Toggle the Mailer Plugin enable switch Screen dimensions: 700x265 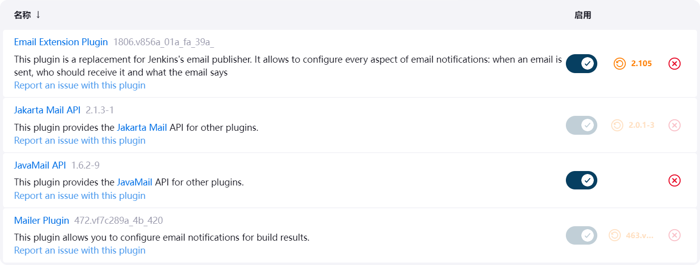click(581, 235)
